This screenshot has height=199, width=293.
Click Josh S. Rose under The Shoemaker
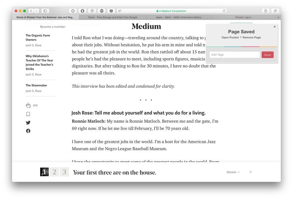pyautogui.click(x=33, y=91)
